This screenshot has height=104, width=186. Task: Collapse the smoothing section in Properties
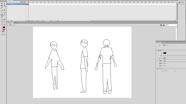[x=157, y=69]
